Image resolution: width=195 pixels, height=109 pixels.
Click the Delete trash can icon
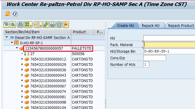tap(59, 25)
